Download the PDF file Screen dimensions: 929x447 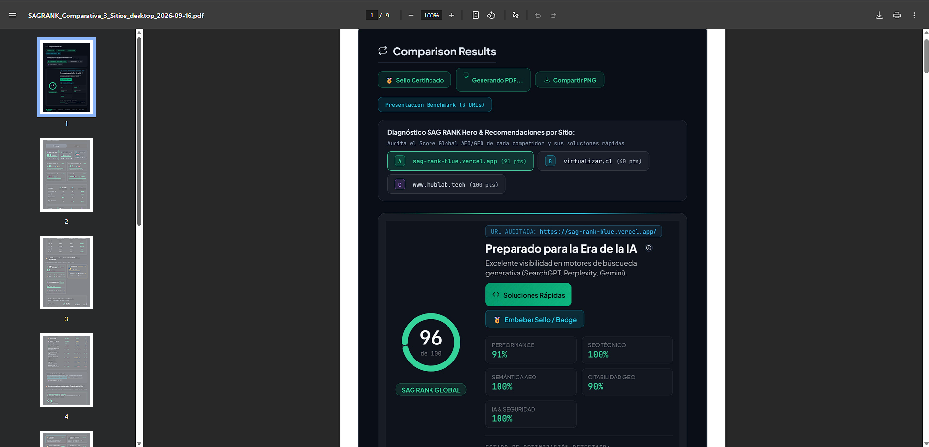[x=879, y=16]
